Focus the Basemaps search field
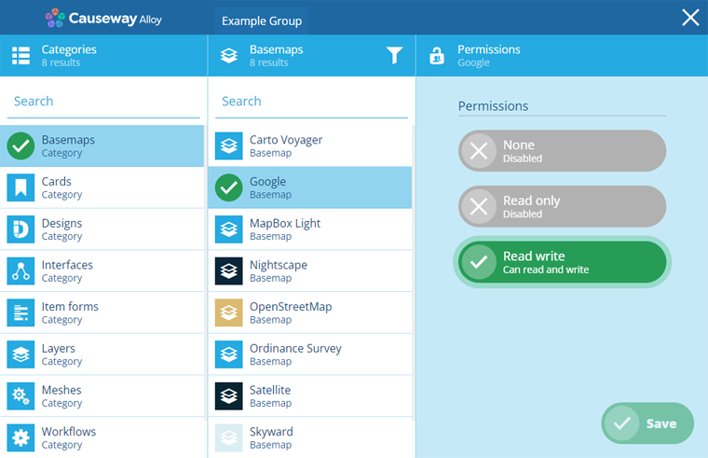Viewport: 708px width, 458px height. [x=311, y=102]
